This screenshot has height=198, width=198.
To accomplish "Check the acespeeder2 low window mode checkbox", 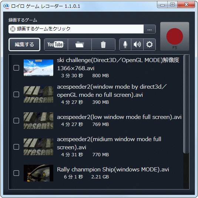I will point(16,120).
